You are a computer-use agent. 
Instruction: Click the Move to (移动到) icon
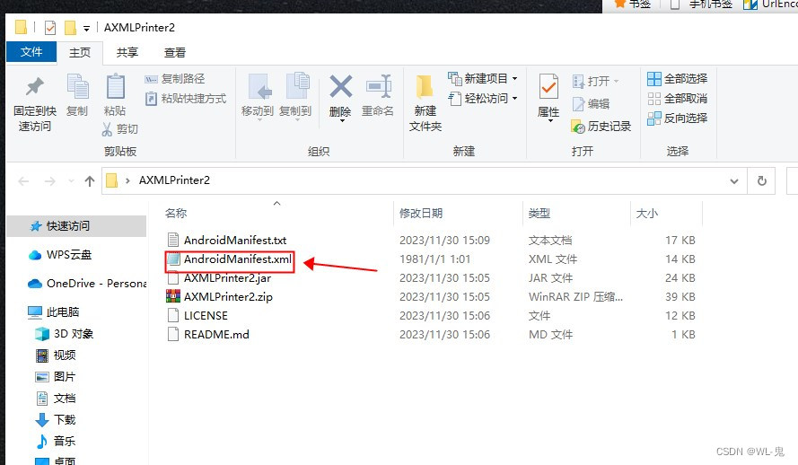click(259, 86)
